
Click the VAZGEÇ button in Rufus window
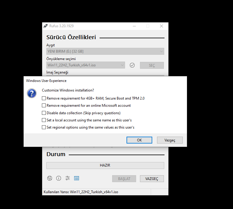pos(152,179)
